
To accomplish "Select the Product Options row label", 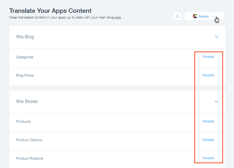I will pos(29,140).
